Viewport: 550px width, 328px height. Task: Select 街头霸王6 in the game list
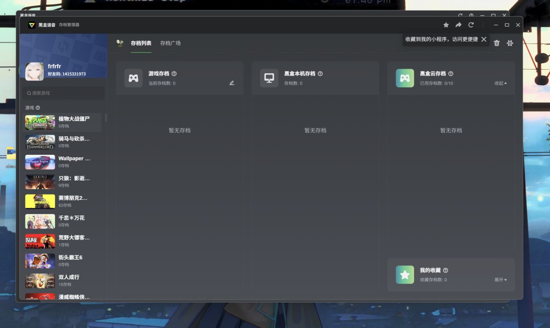(x=62, y=261)
